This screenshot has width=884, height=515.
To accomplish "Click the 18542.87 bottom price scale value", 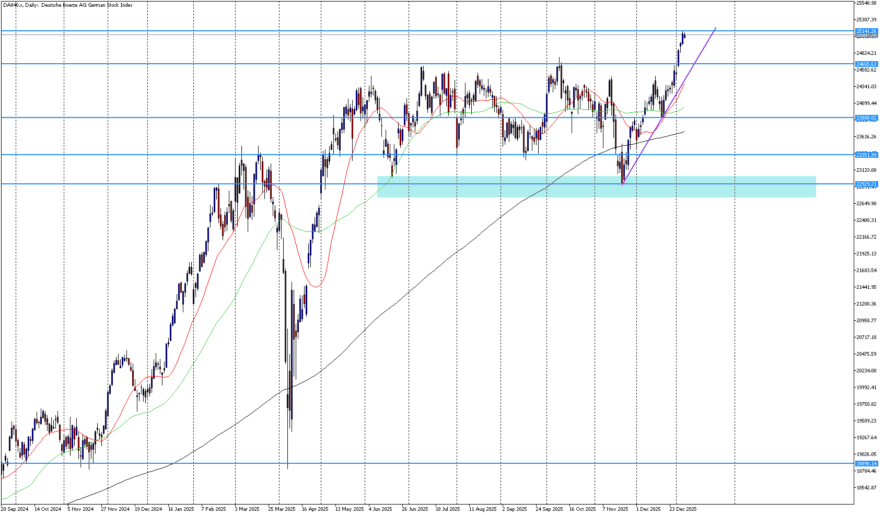I will click(866, 488).
